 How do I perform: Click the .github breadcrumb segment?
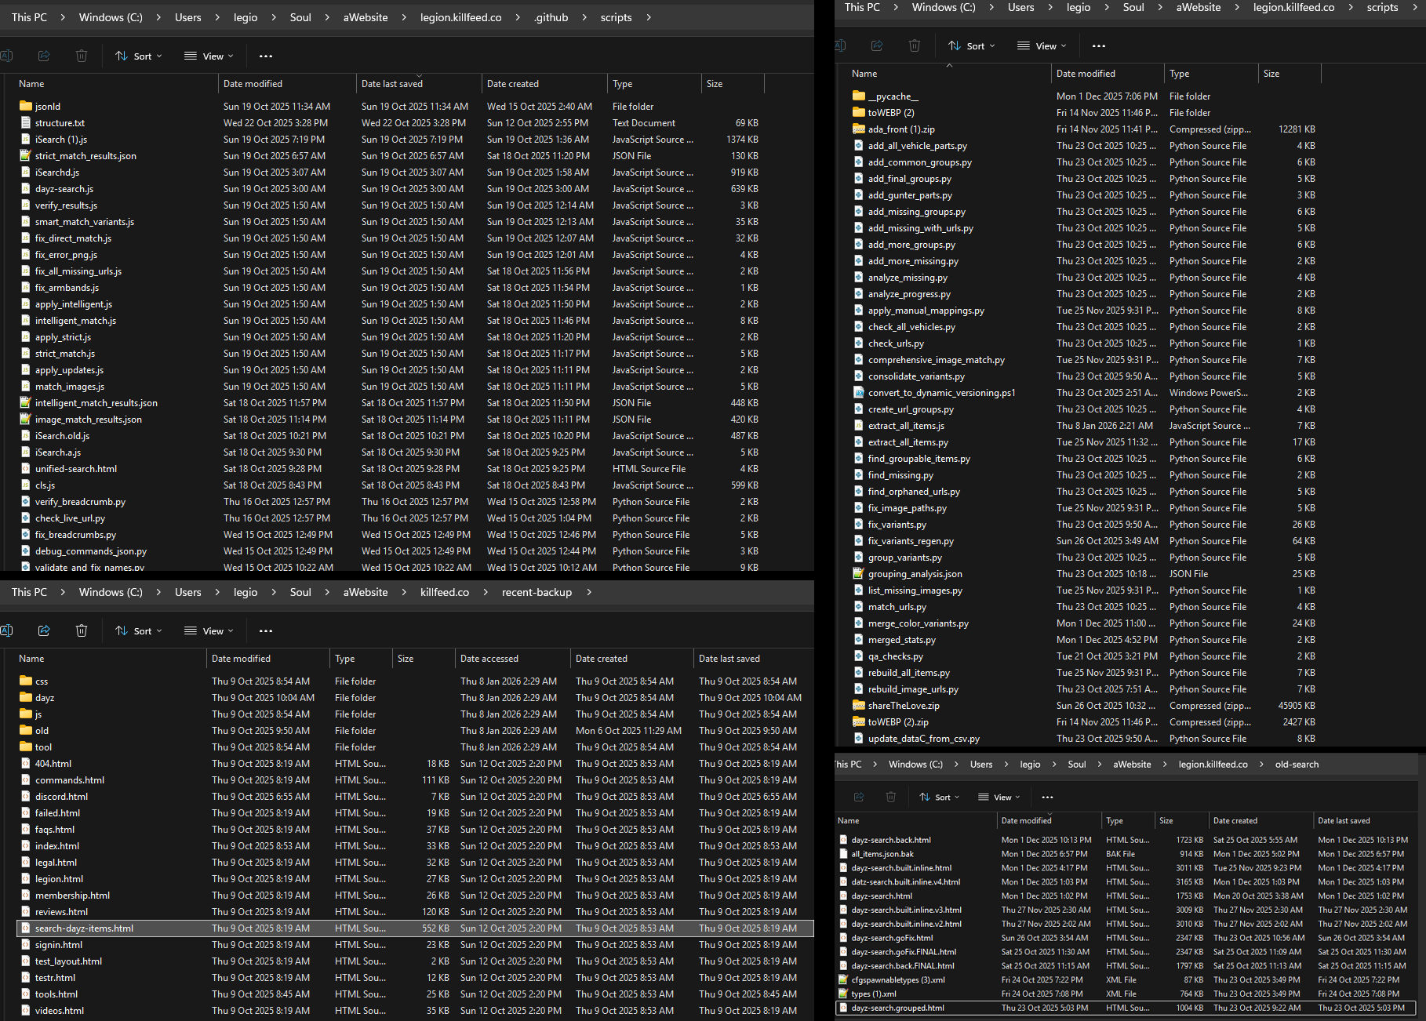pos(551,17)
